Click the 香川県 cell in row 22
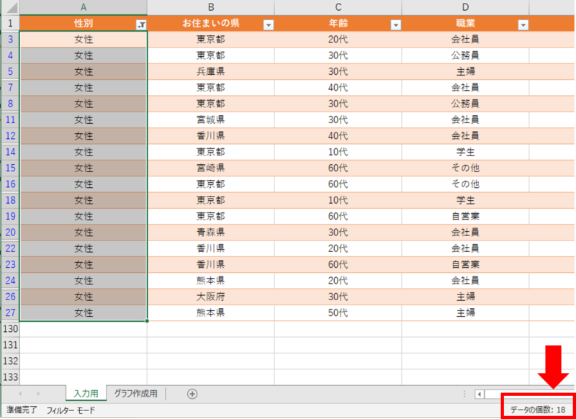This screenshot has height=419, width=576. (x=211, y=248)
